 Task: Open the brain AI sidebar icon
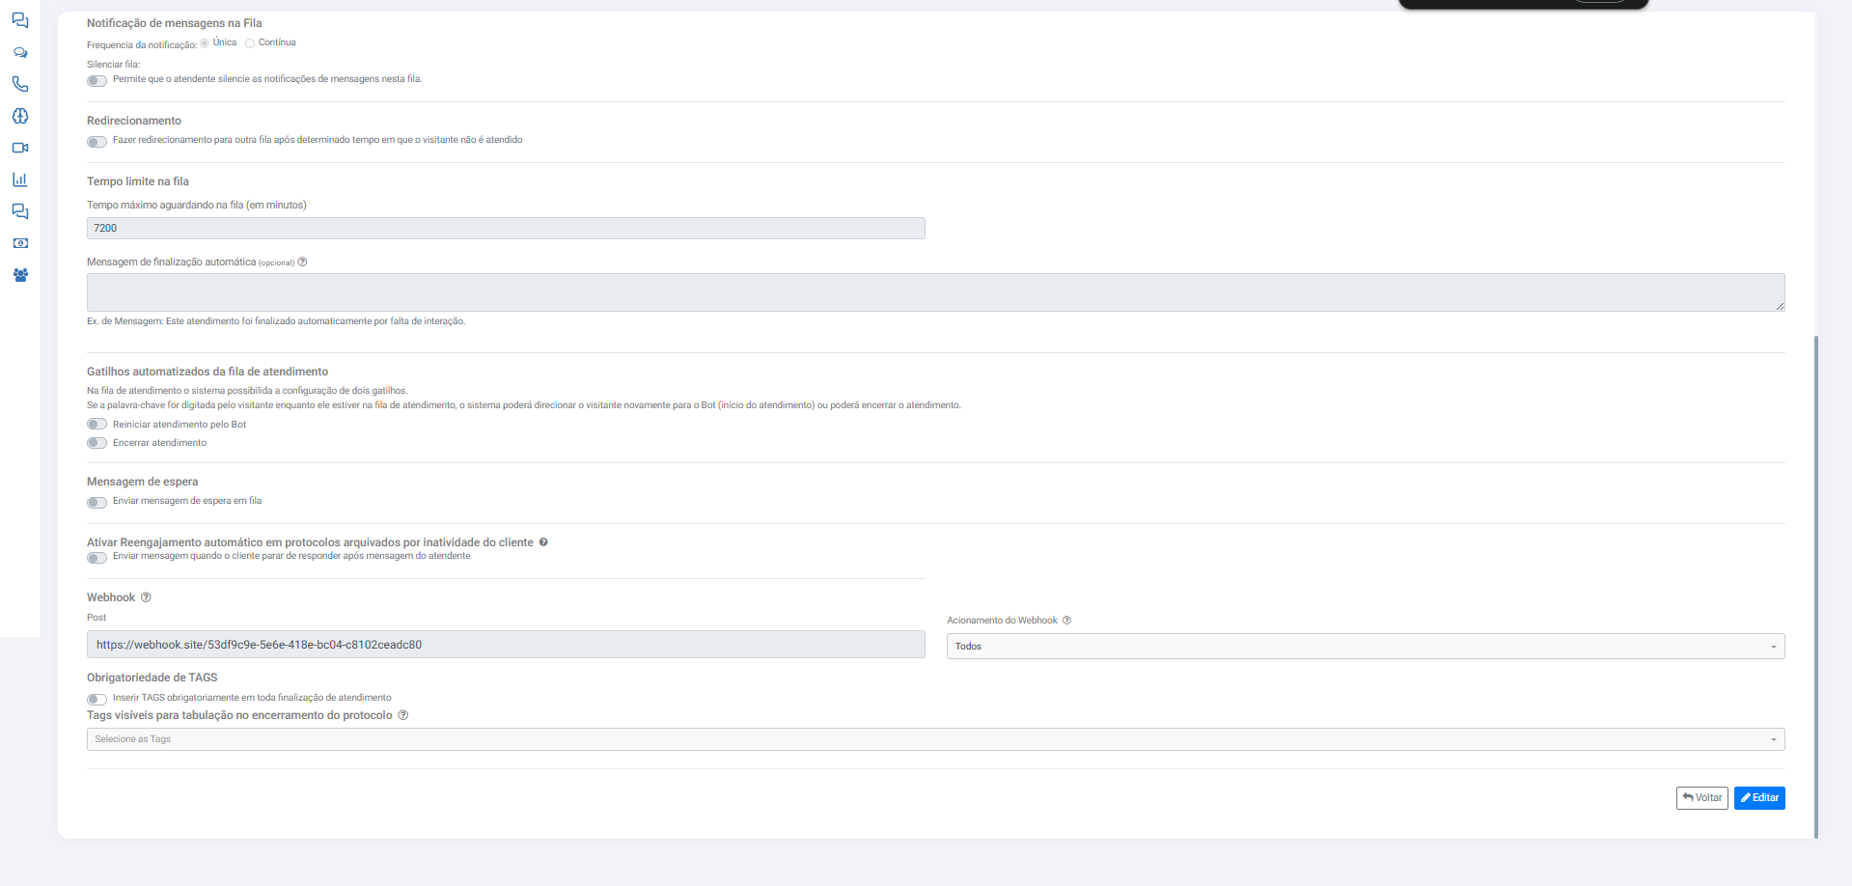tap(19, 116)
